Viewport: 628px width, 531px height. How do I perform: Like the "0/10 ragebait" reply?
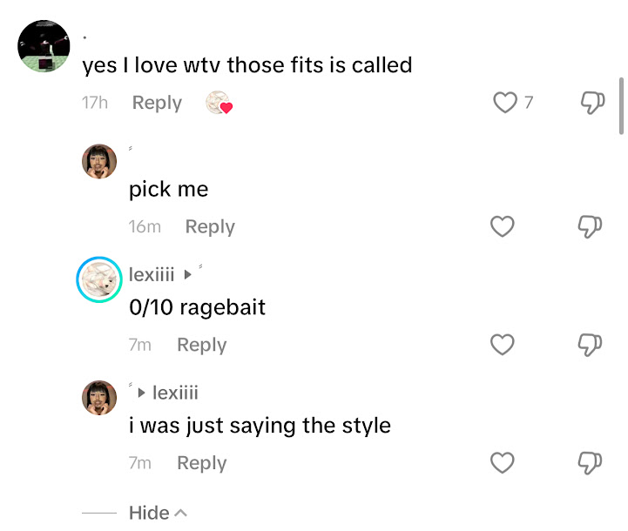tap(503, 345)
